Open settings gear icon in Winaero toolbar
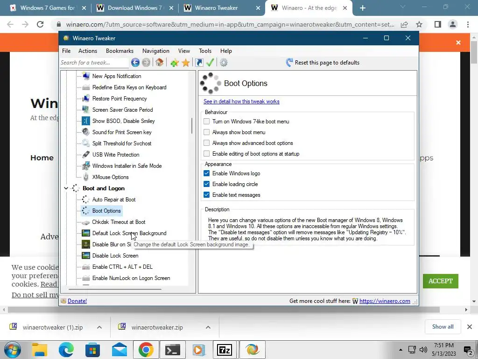Viewport: 478px width, 359px height. pos(224,63)
